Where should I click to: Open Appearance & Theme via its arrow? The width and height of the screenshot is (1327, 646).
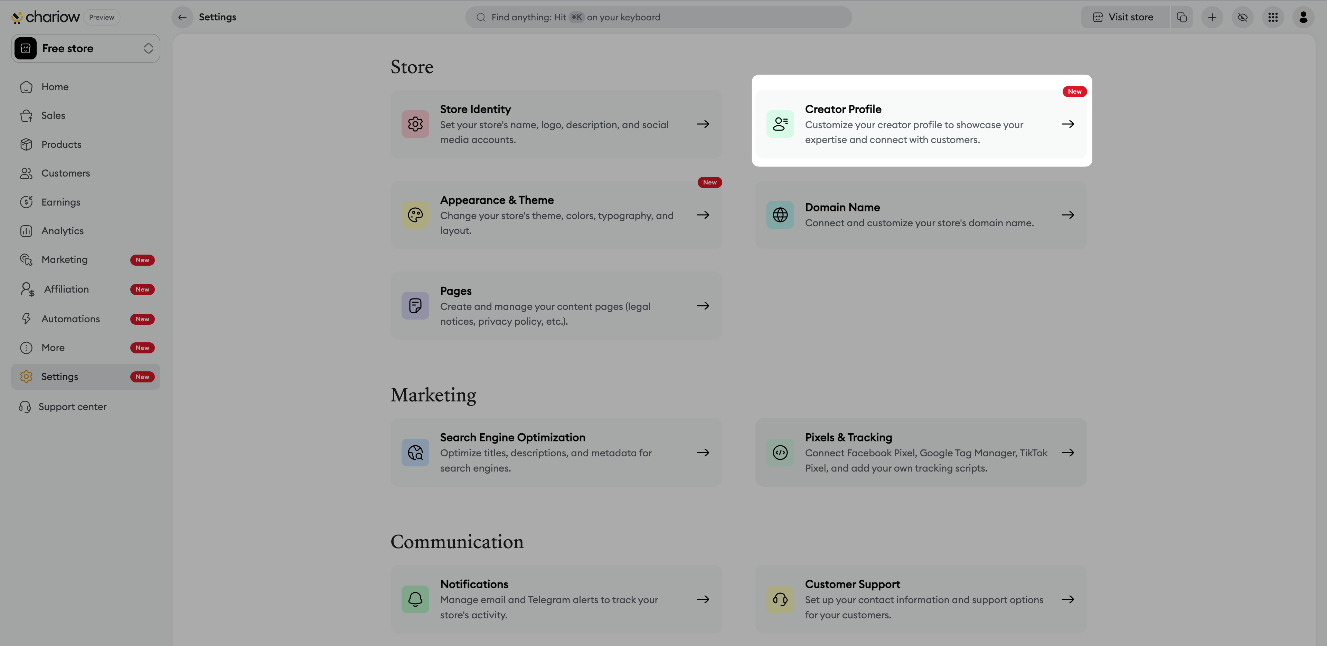click(703, 215)
